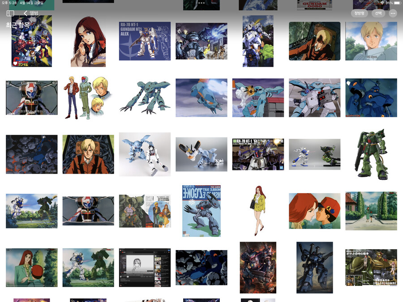Open the 포켓 속의 전쟁 Zaku magazine cover thumbnail

click(371, 268)
